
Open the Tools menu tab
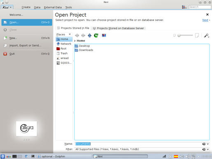[x=68, y=7]
